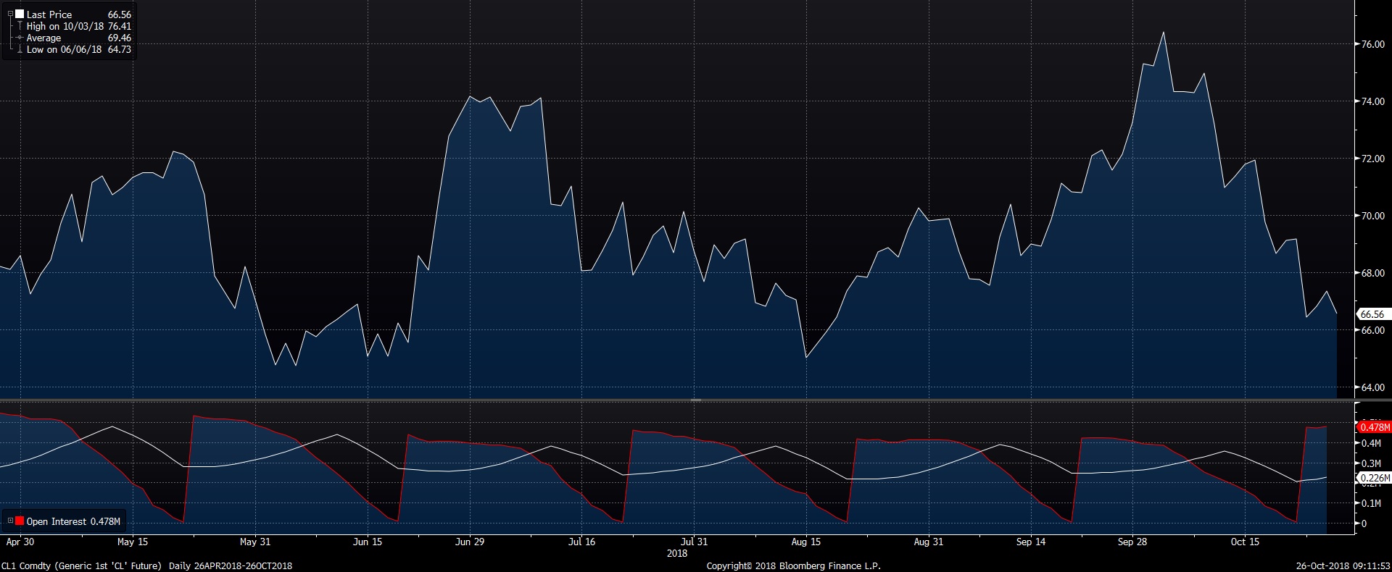Viewport: 1392px width, 572px height.
Task: Click the 68.00 price axis label
Action: click(x=1372, y=273)
